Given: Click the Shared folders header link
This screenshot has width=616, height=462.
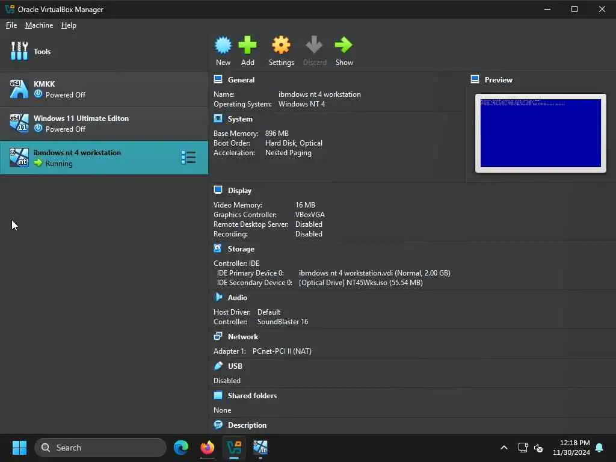Looking at the screenshot, I should pyautogui.click(x=252, y=396).
